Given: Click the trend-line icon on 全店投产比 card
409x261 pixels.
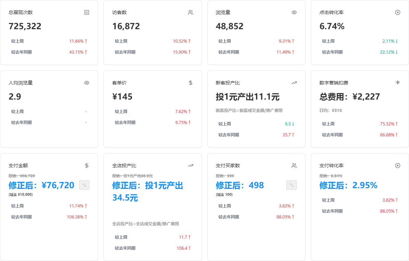Looking at the screenshot, I should (x=190, y=165).
